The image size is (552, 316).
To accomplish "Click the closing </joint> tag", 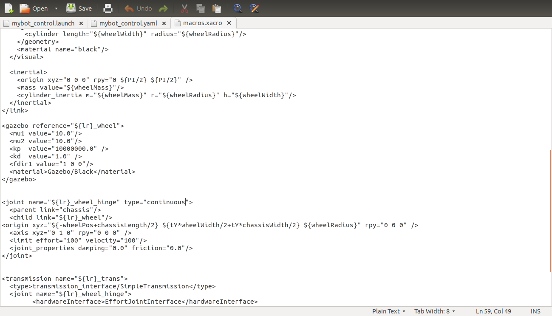I will click(x=17, y=256).
